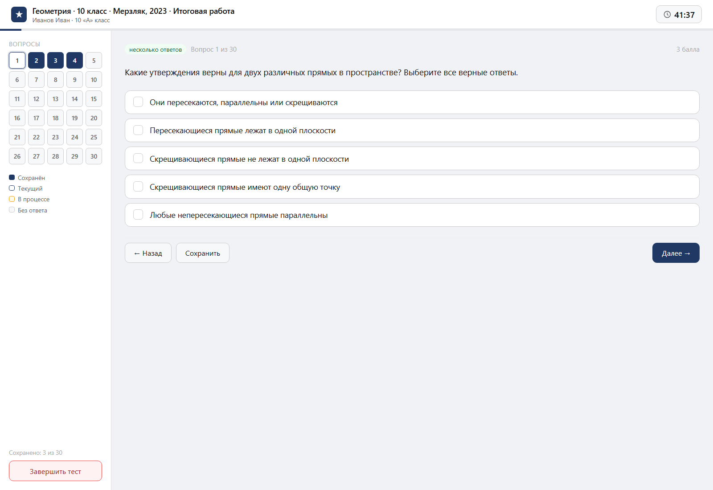Jump to question 15 in navigator
Screen dimensions: 713x490
point(94,99)
